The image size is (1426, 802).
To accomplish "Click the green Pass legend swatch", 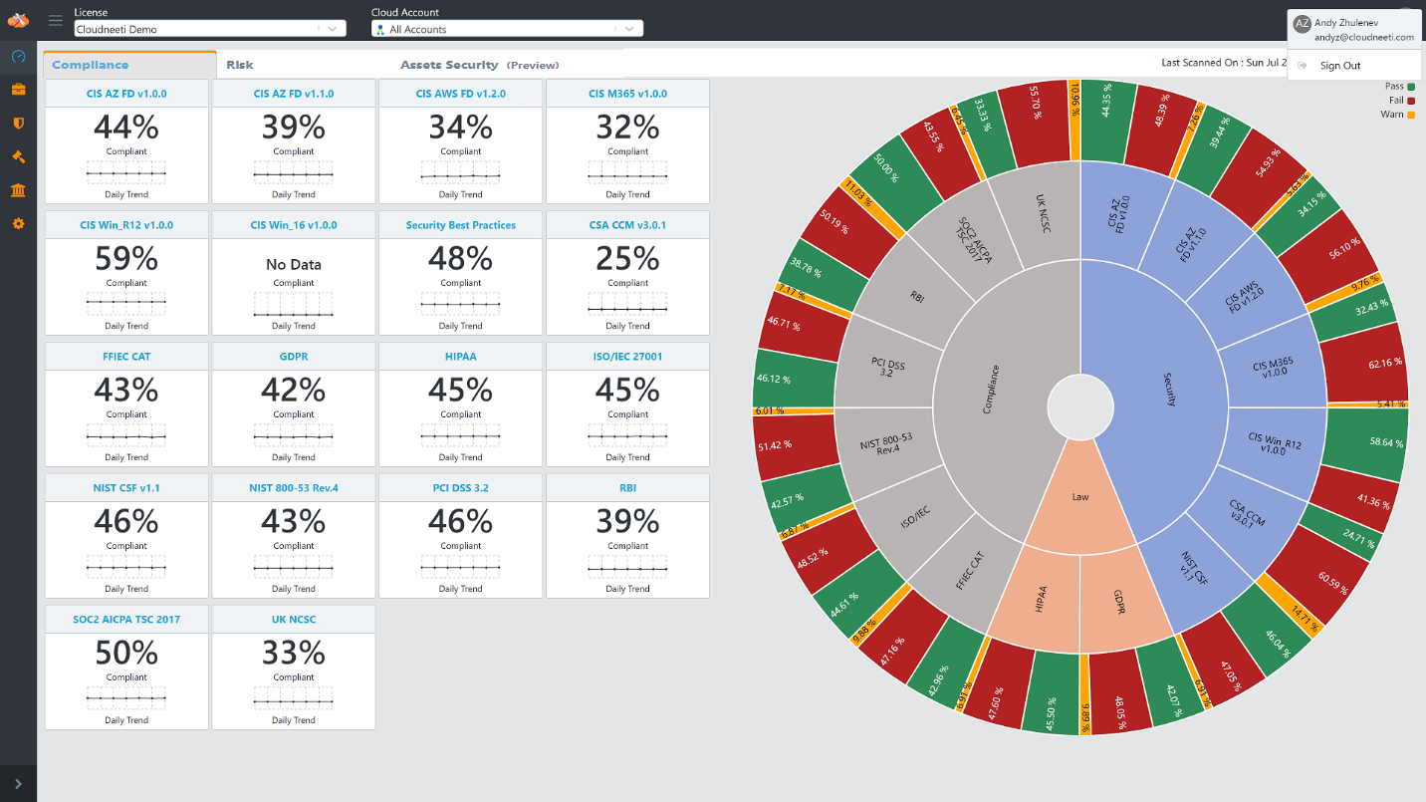I will coord(1411,87).
